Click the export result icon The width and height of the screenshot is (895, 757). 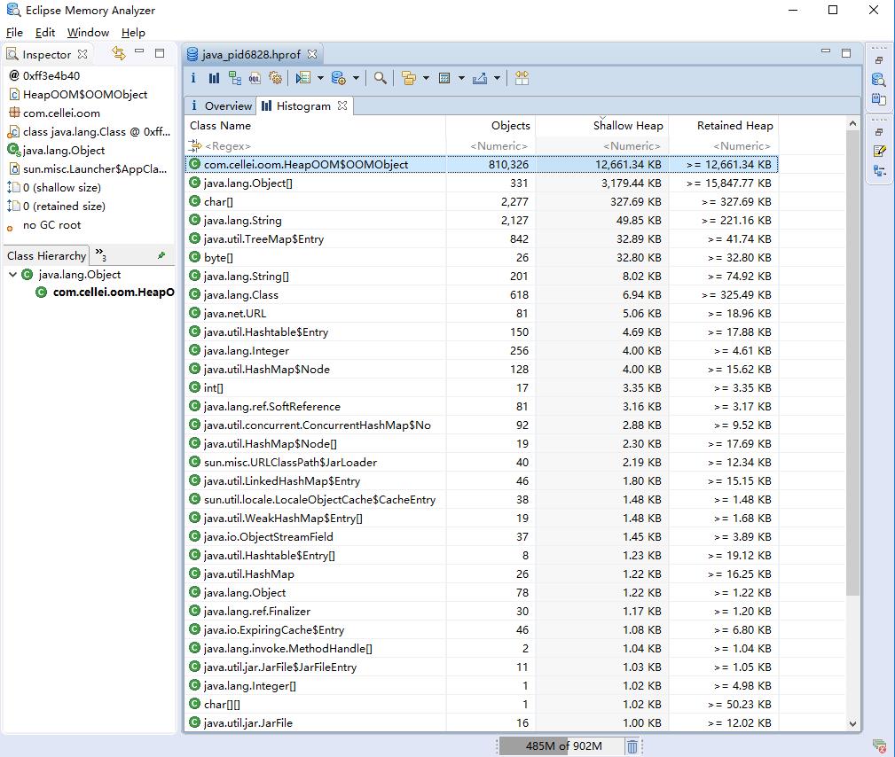coord(480,78)
